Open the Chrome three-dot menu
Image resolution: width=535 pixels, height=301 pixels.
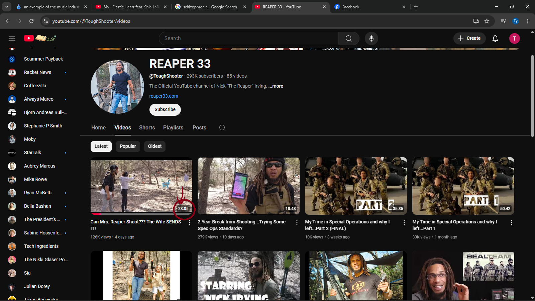point(528,21)
